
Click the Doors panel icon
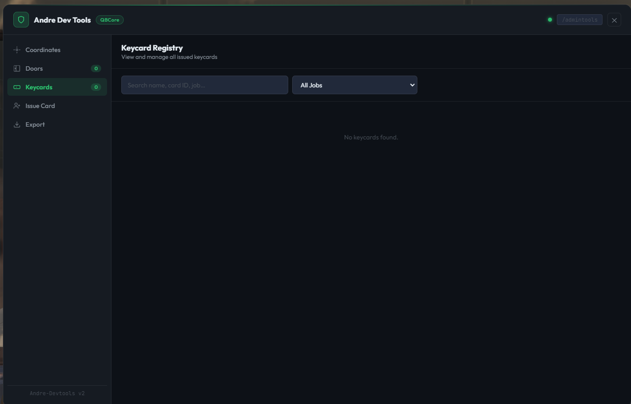click(x=17, y=69)
